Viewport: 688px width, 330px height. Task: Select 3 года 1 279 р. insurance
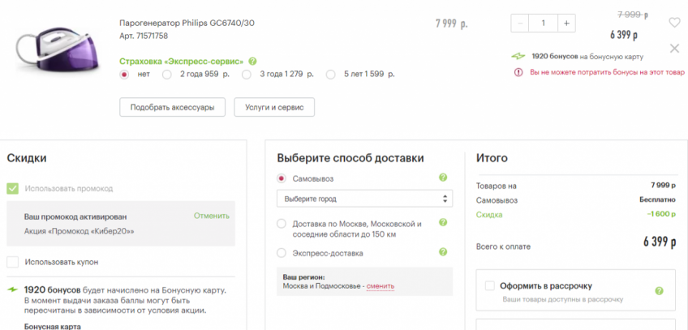pos(247,75)
